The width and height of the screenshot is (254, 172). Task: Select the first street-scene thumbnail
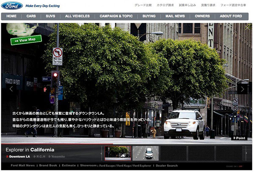[x=118, y=153]
